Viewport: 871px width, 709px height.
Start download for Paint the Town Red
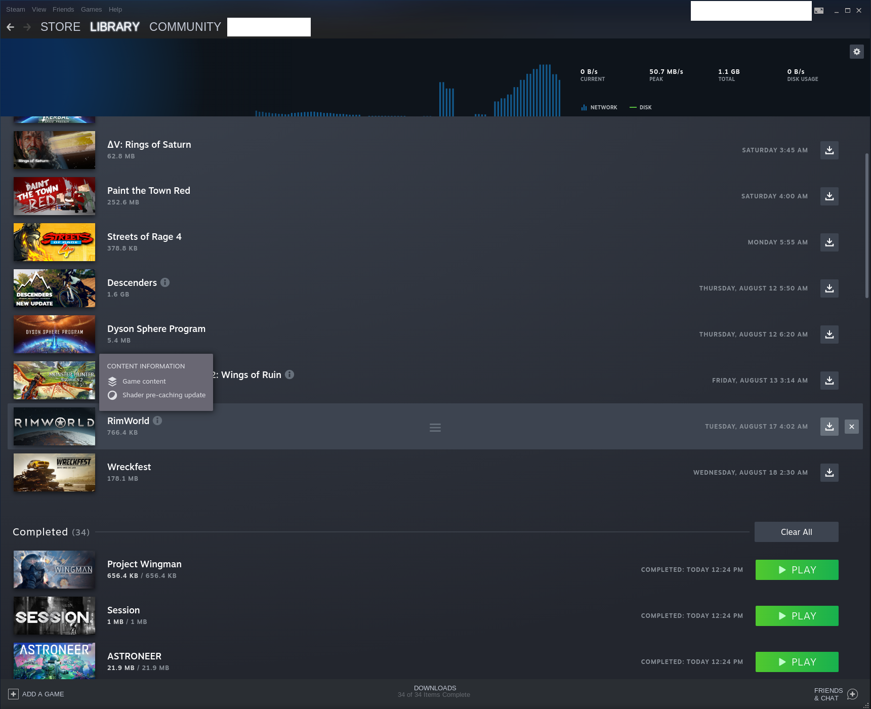pyautogui.click(x=829, y=196)
